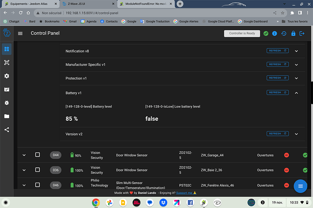Image resolution: width=313 pixels, height=208 pixels.
Task: Click the Z-Wave JS UI logo
Action: click(7, 33)
